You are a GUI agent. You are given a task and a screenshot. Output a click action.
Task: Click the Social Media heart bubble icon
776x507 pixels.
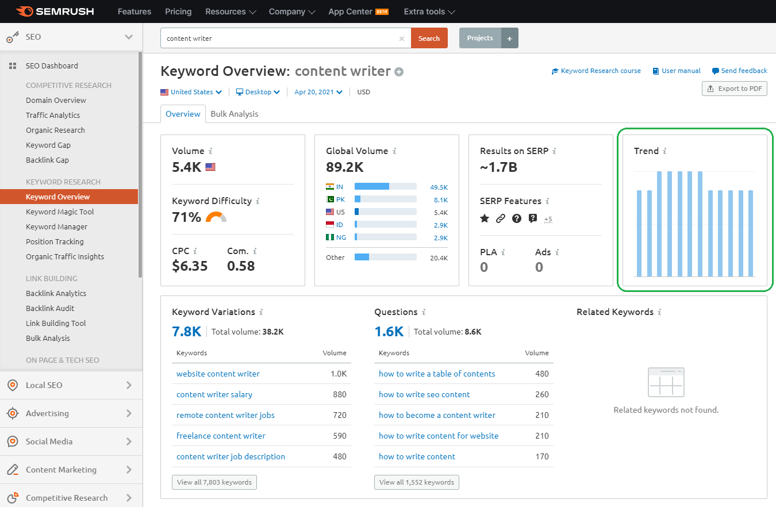[13, 441]
